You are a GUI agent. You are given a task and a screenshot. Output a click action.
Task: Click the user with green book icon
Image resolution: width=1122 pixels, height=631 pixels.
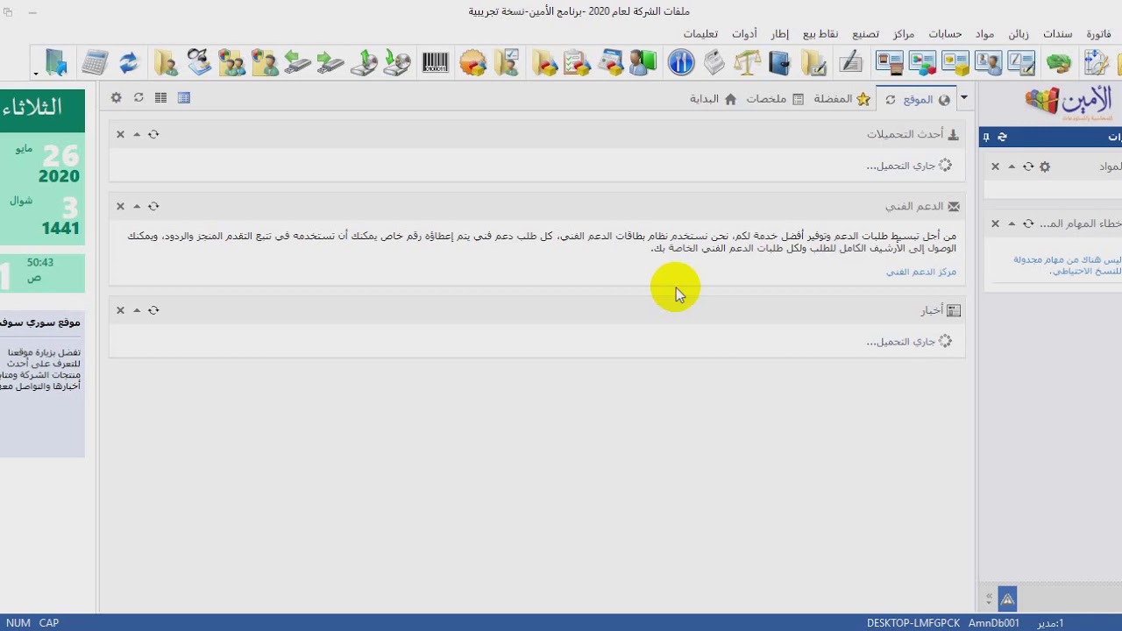(x=643, y=63)
